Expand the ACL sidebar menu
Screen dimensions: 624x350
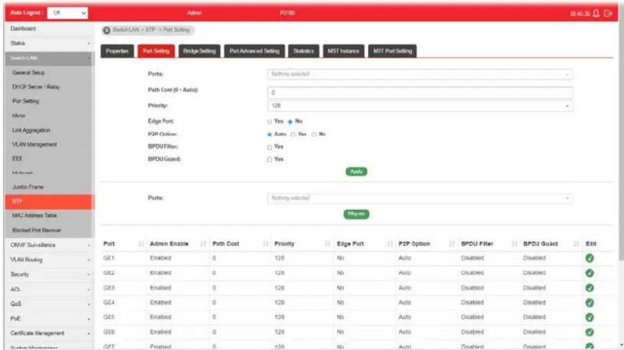[49, 289]
